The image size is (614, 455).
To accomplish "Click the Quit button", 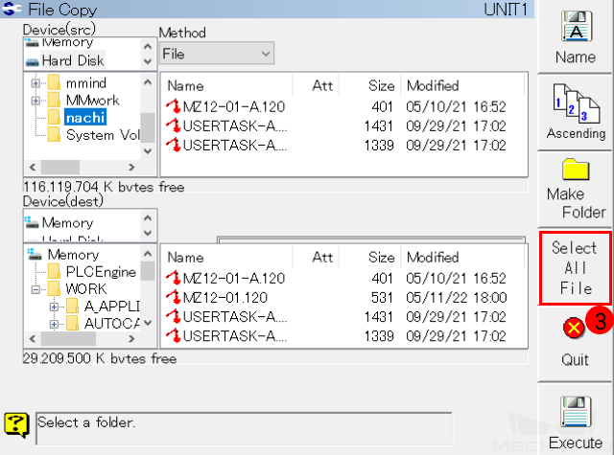I will pyautogui.click(x=575, y=344).
